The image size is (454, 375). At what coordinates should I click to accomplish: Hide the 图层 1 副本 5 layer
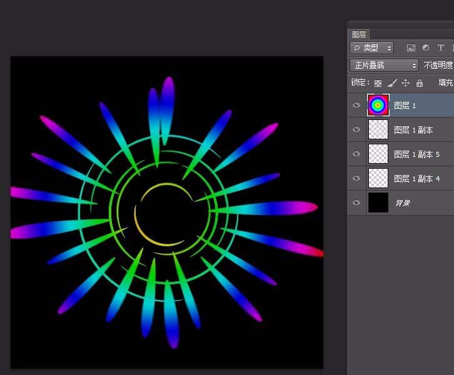click(356, 154)
